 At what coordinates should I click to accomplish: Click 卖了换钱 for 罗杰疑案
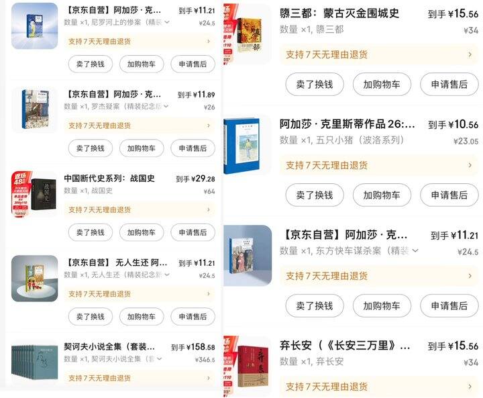(x=91, y=148)
